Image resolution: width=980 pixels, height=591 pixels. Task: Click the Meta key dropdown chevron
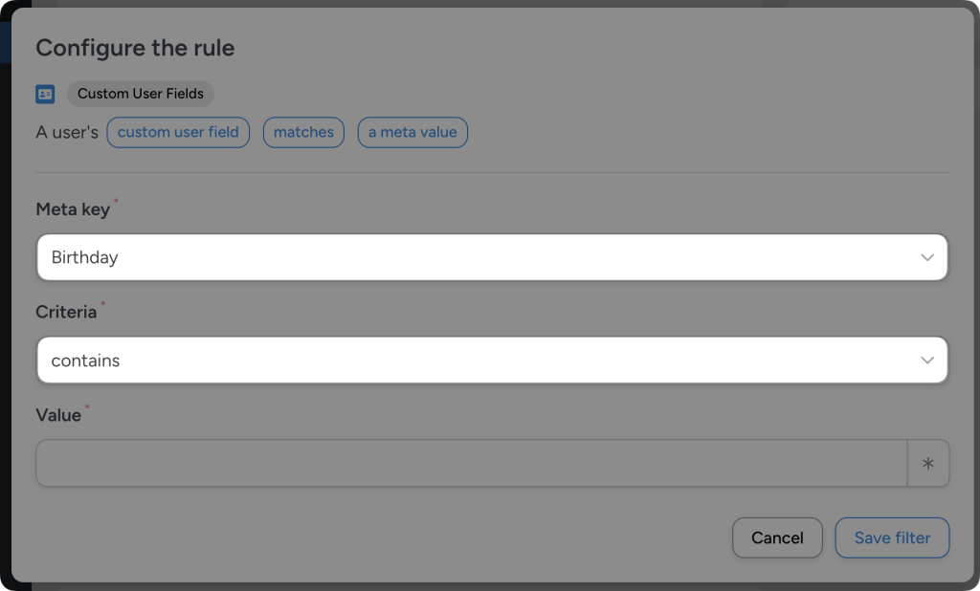coord(925,257)
